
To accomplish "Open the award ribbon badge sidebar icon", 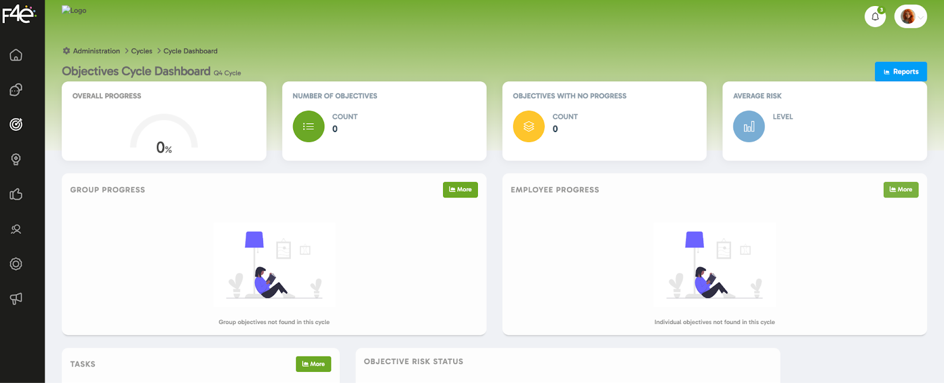I will [x=16, y=159].
